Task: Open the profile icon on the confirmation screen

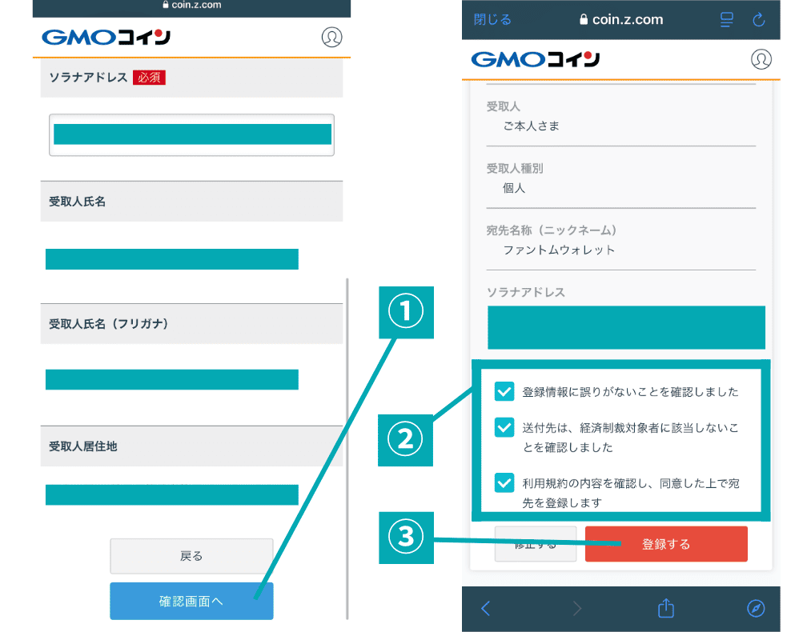Action: tap(761, 59)
